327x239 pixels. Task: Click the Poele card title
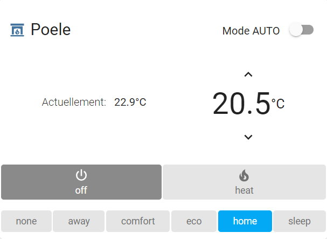(51, 30)
